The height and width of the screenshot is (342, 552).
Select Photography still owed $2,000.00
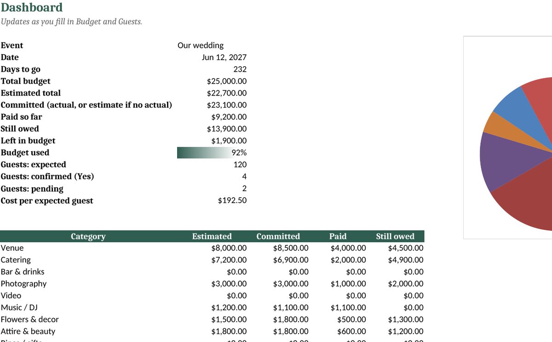click(406, 284)
